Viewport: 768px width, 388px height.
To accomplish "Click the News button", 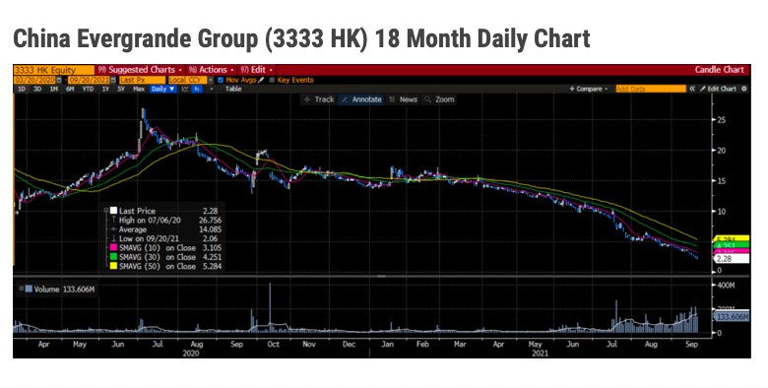I will pyautogui.click(x=403, y=99).
